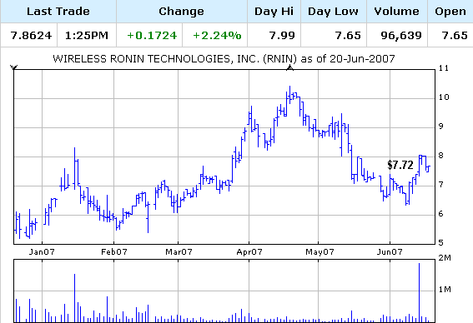Image resolution: width=473 pixels, height=323 pixels.
Task: Click the 1M volume axis label
Action: [445, 290]
